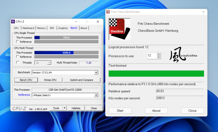Open the About tab in CPU-Z
The image size is (218, 132).
point(84,28)
